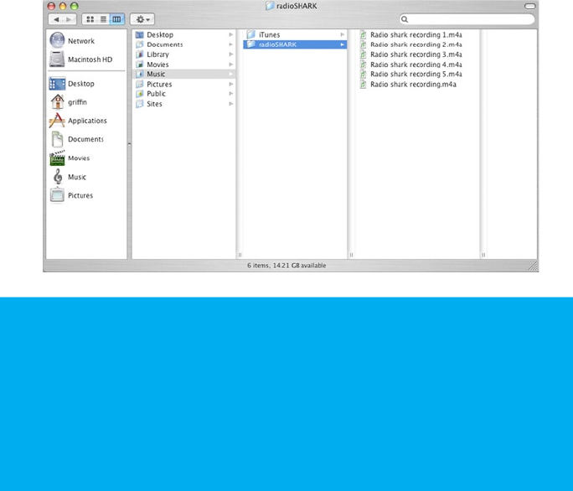
Task: Expand the iTunes folder arrow
Action: (343, 34)
